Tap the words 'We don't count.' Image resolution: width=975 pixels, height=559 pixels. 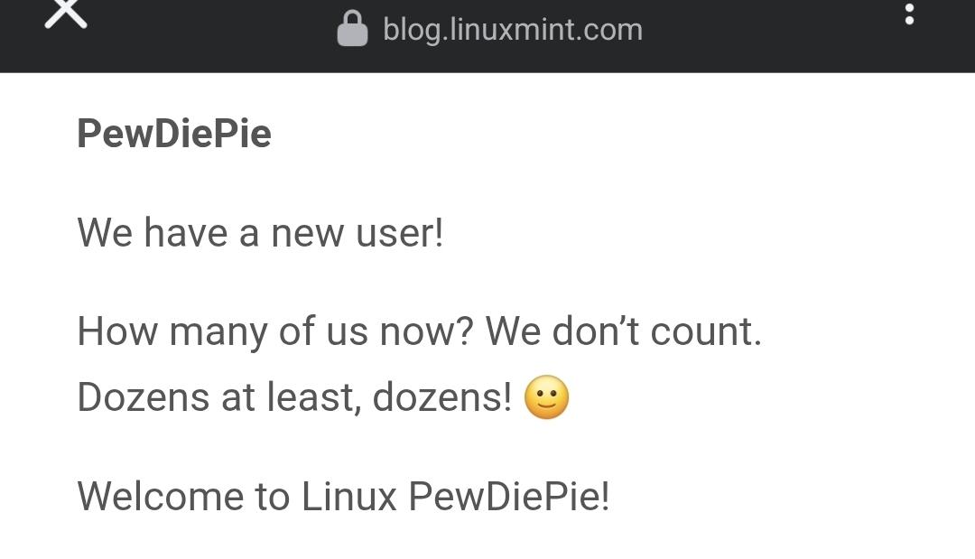pyautogui.click(x=624, y=331)
